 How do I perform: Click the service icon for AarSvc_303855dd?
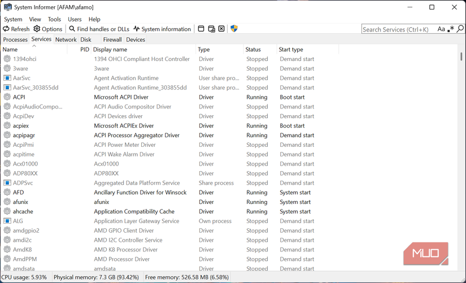pos(7,88)
